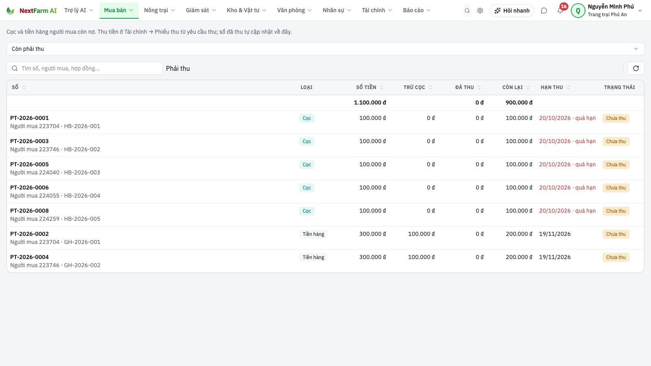The height and width of the screenshot is (366, 651).
Task: Open receipt PT-2026-0005
Action: (29, 164)
